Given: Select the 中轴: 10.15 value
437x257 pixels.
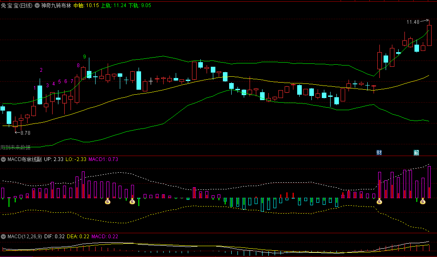Looking at the screenshot, I should (x=86, y=5).
